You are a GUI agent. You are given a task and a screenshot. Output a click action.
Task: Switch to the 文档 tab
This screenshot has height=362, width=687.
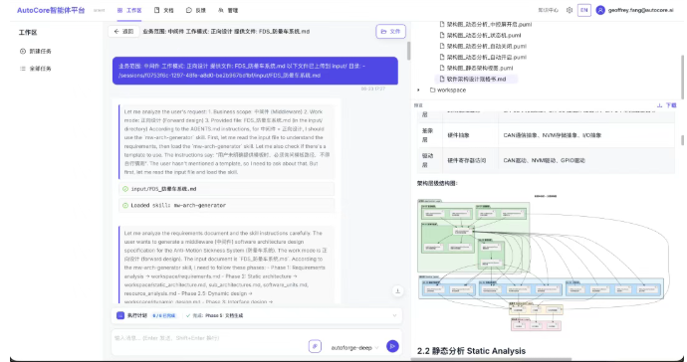click(164, 10)
